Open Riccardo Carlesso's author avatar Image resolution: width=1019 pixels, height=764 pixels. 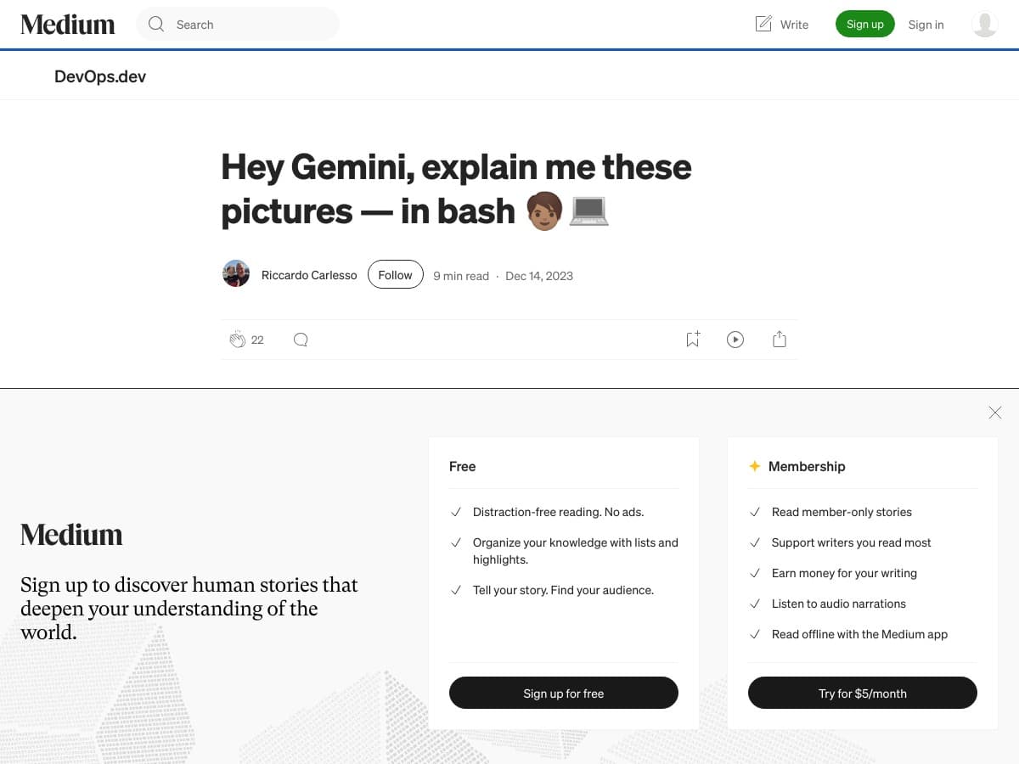pyautogui.click(x=236, y=274)
